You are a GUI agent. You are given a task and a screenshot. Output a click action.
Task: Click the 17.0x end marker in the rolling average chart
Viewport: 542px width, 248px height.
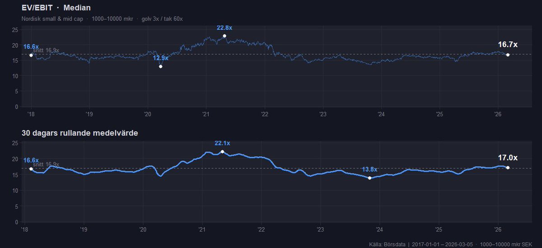[x=508, y=168]
